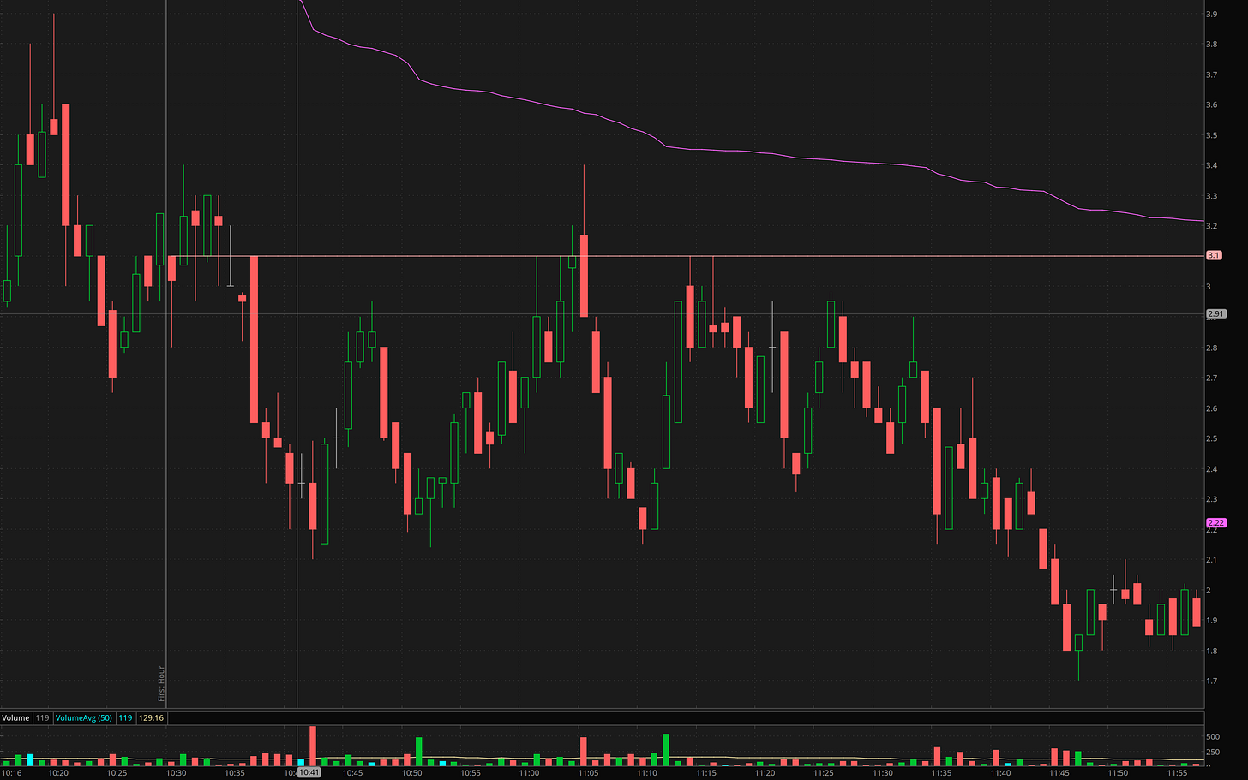This screenshot has height=780, width=1248.
Task: Click the 10:16 time axis label
Action: point(12,772)
